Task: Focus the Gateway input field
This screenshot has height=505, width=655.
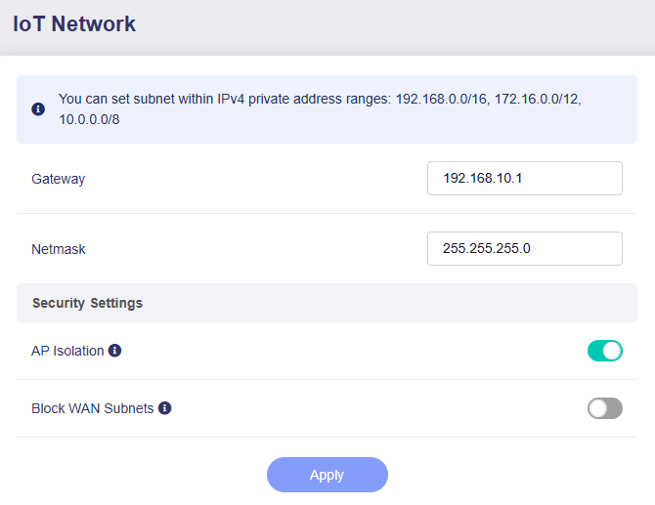Action: tap(525, 178)
